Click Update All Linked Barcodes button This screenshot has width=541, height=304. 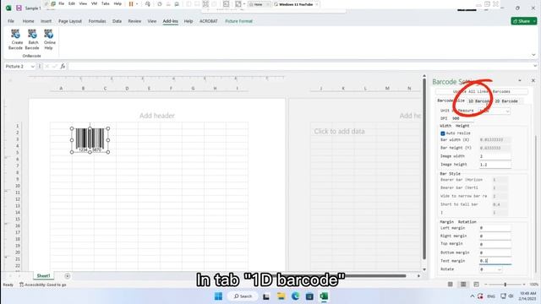[481, 91]
